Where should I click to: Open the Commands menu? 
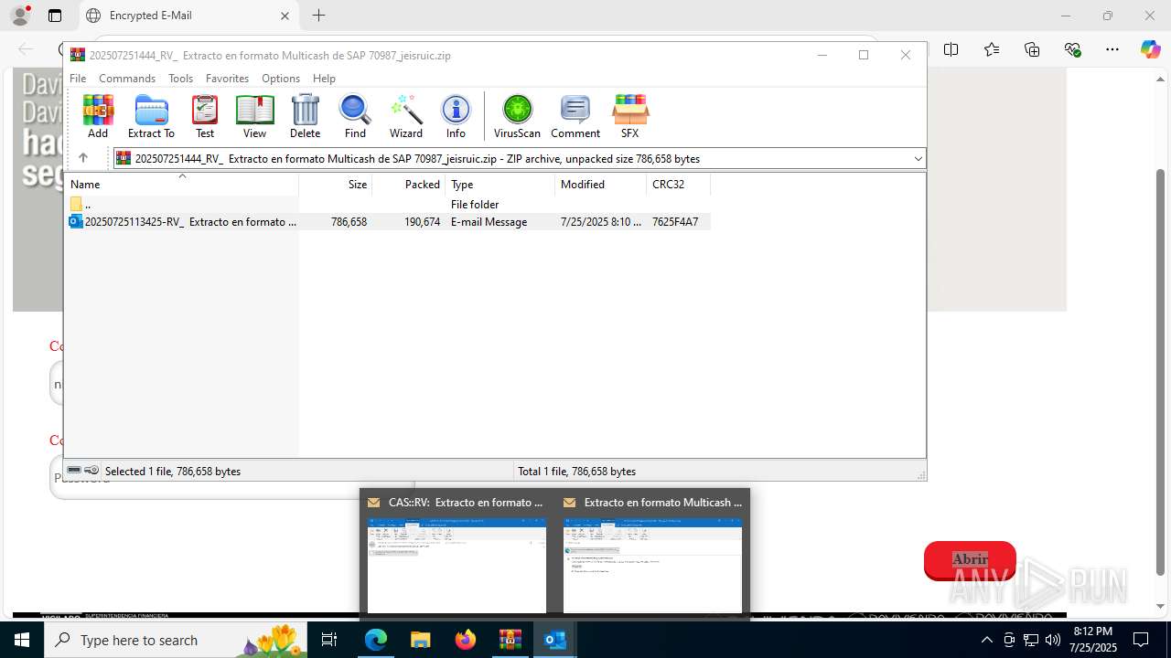point(127,79)
